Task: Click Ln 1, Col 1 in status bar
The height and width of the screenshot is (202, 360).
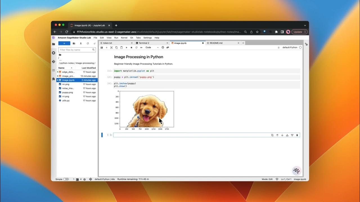Action: click(x=286, y=179)
